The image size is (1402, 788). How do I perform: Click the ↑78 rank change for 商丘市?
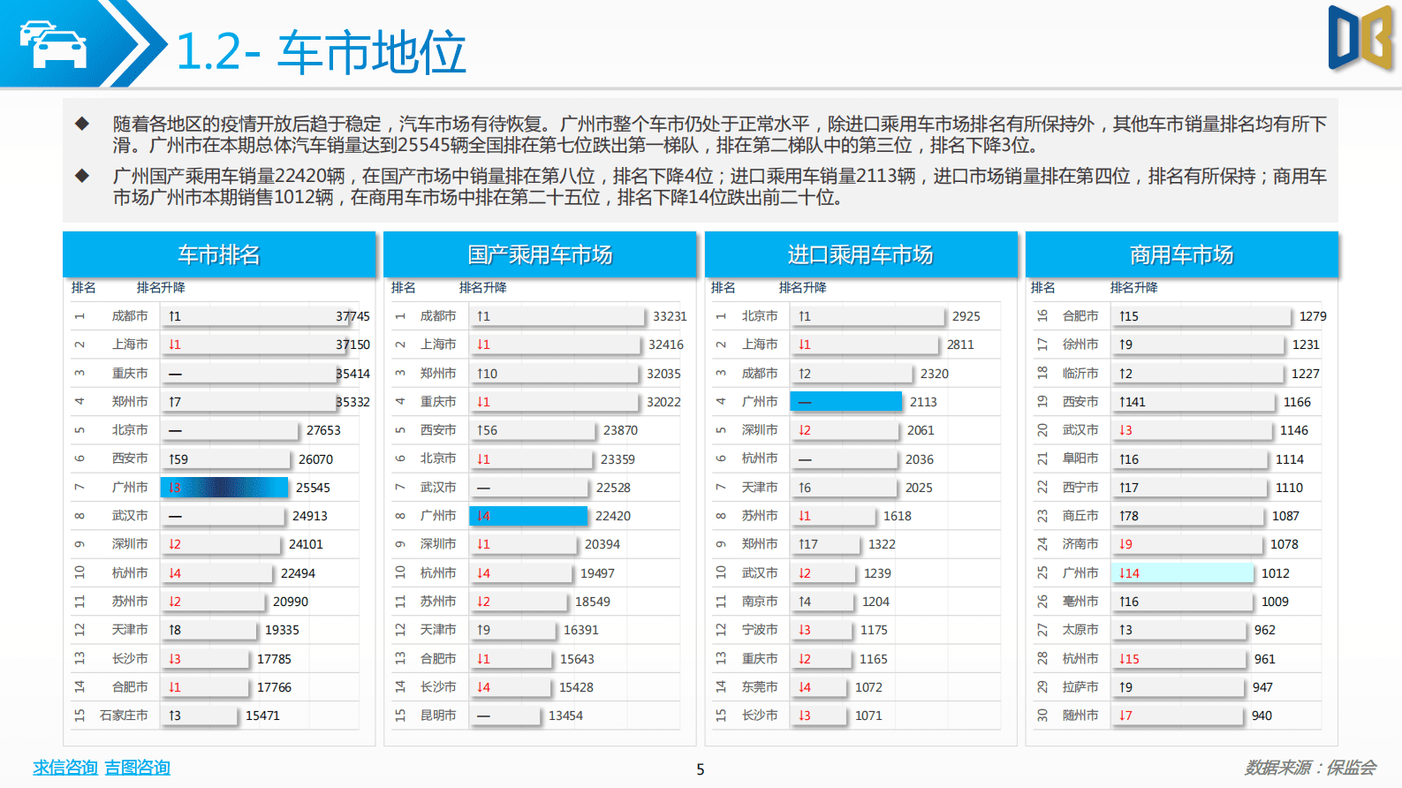click(1129, 516)
